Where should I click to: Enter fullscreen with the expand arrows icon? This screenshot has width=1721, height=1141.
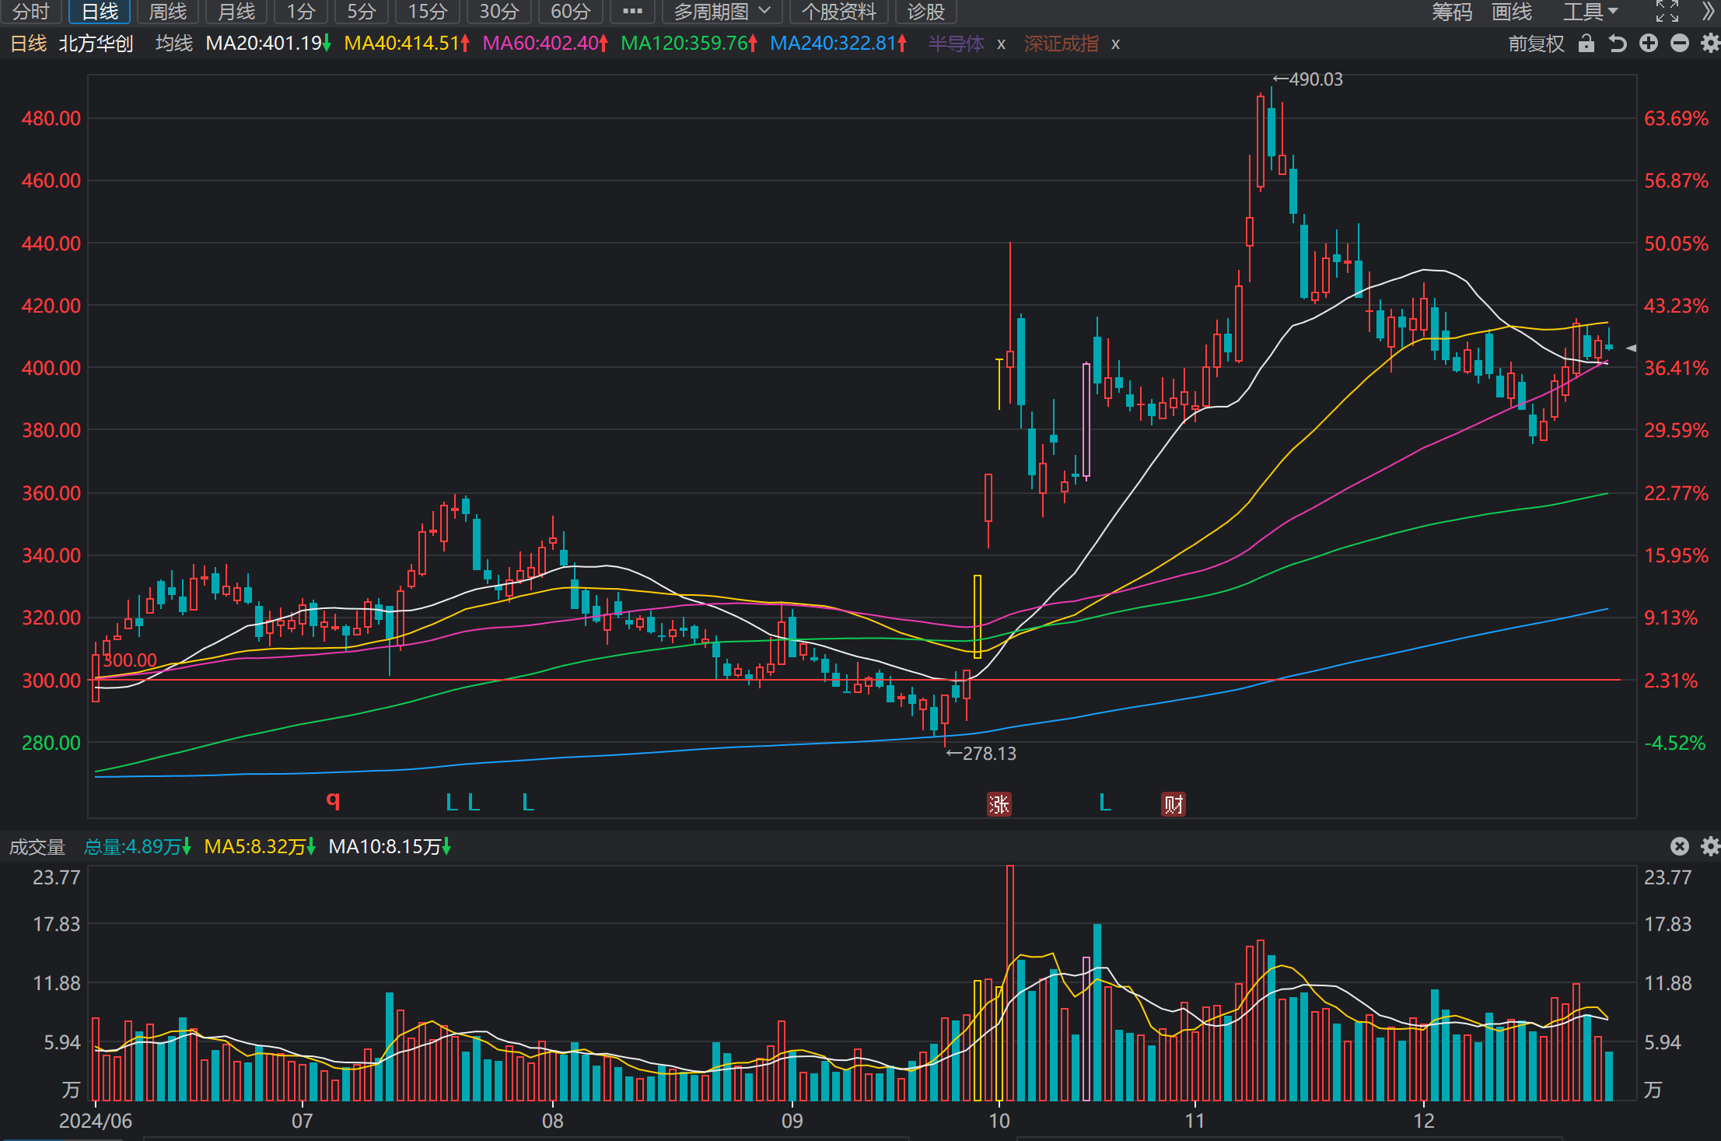click(1667, 12)
